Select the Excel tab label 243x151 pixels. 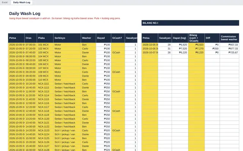pos(5,3)
